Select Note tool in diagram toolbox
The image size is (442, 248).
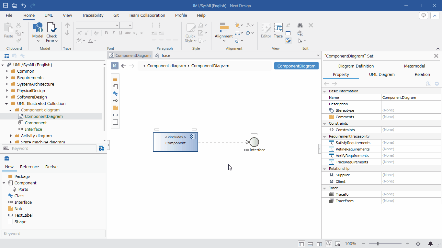click(x=115, y=108)
